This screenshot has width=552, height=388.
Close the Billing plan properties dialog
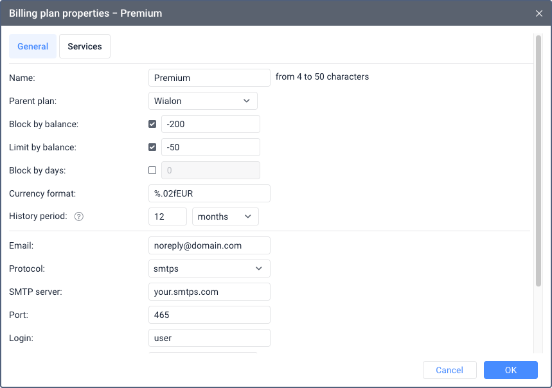coord(539,13)
